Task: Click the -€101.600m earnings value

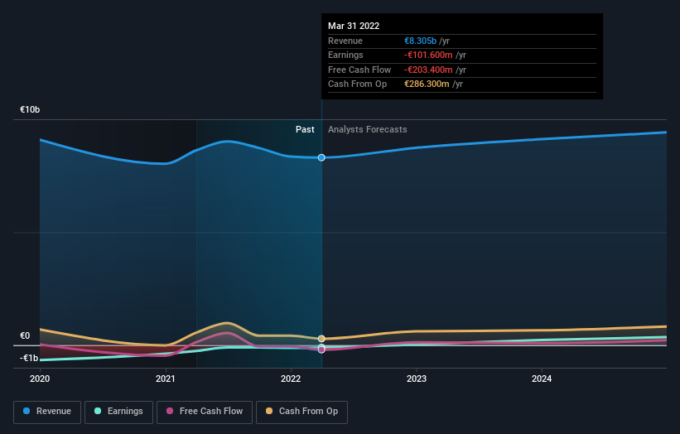Action: point(428,55)
